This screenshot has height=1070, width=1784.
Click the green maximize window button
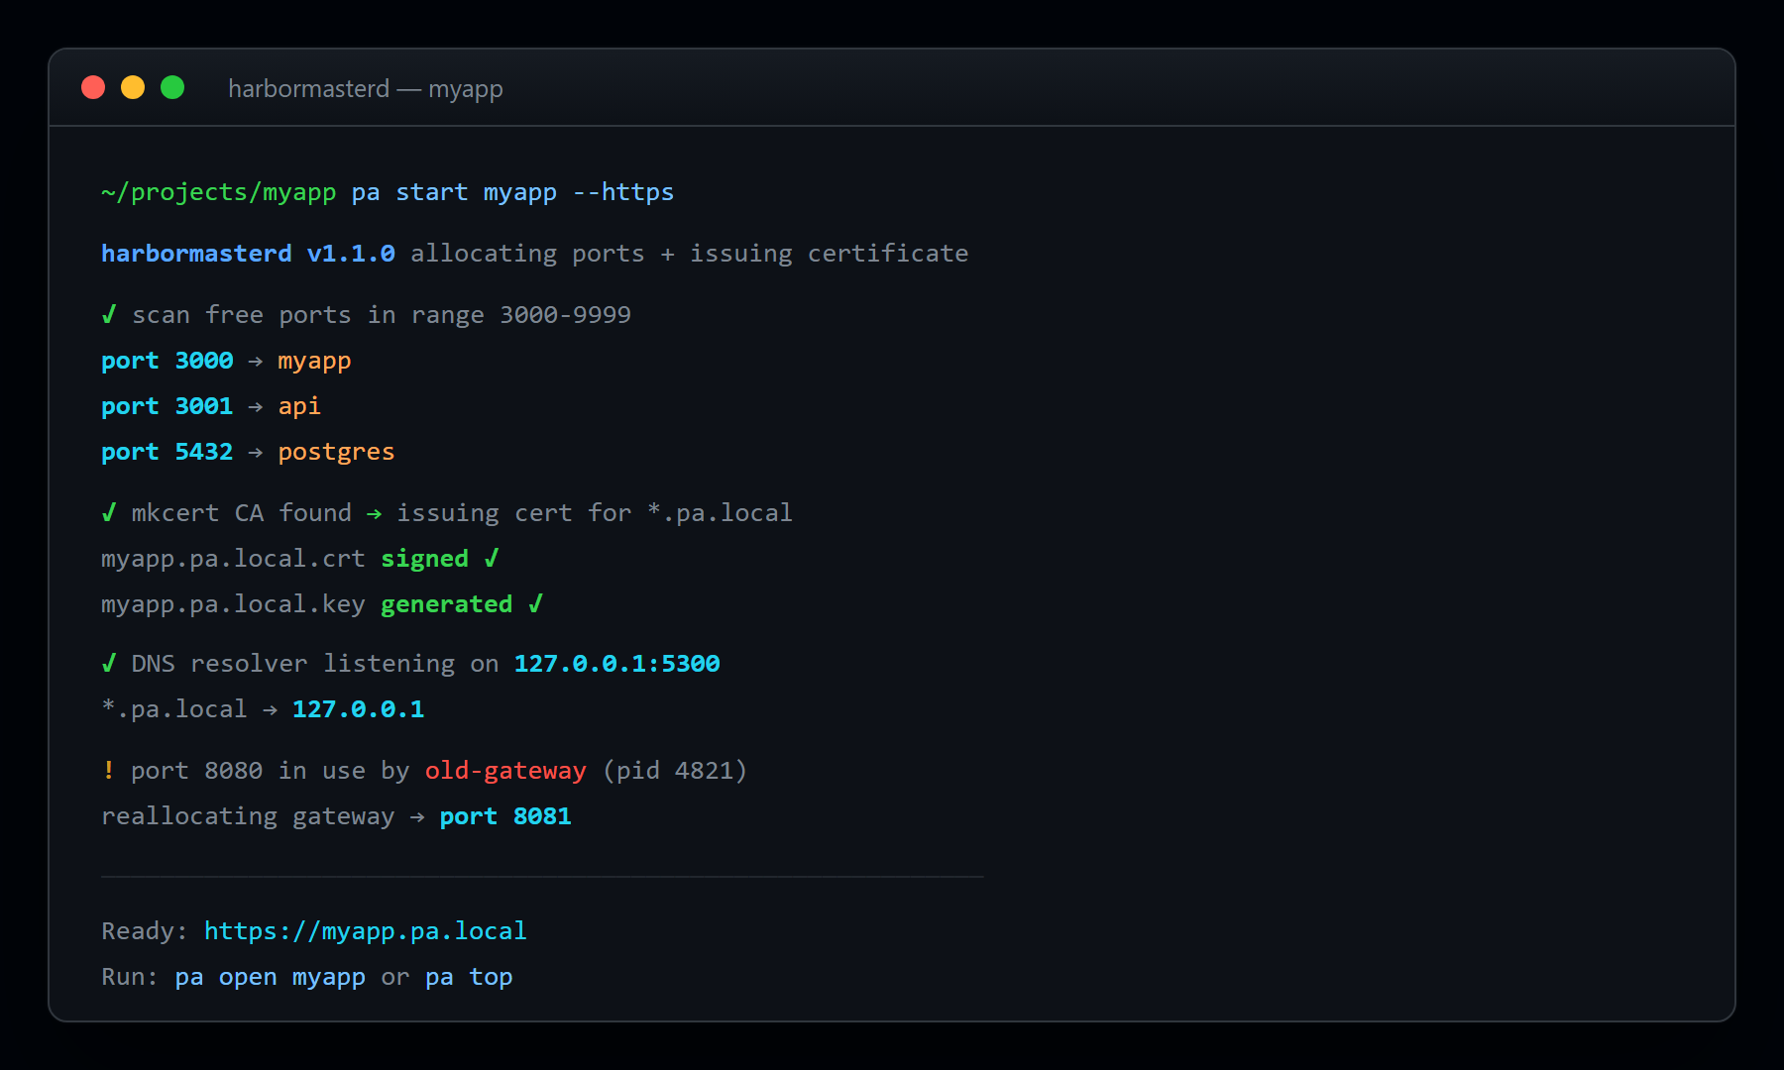[x=172, y=87]
